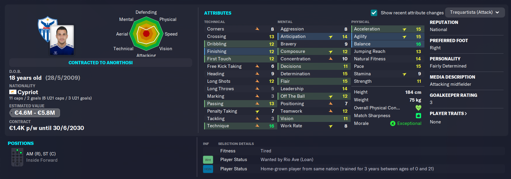Open Contracted to Anorthosi link

[101, 63]
